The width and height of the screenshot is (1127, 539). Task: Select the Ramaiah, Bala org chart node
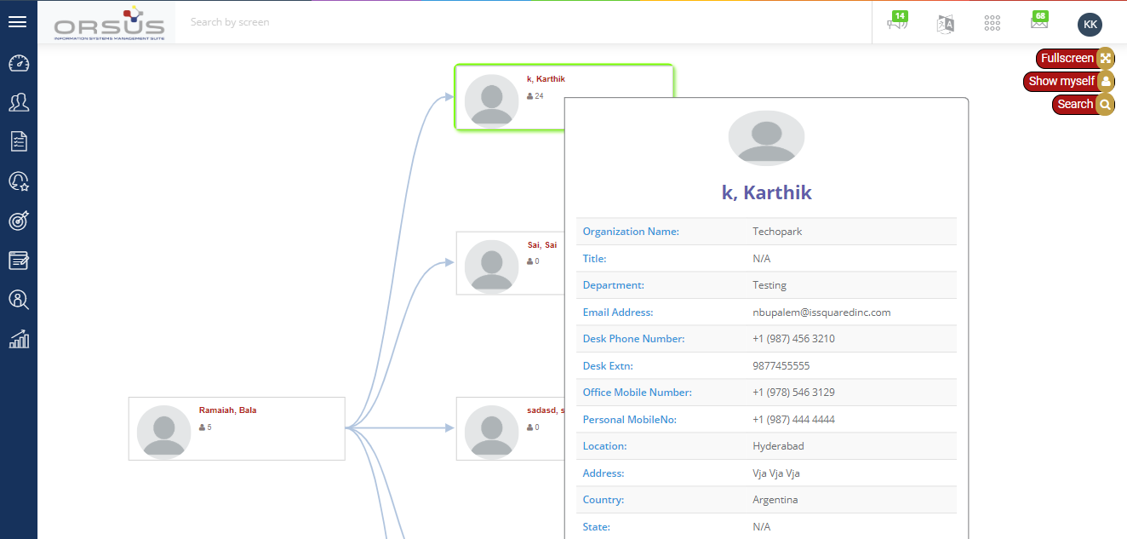[x=237, y=428]
